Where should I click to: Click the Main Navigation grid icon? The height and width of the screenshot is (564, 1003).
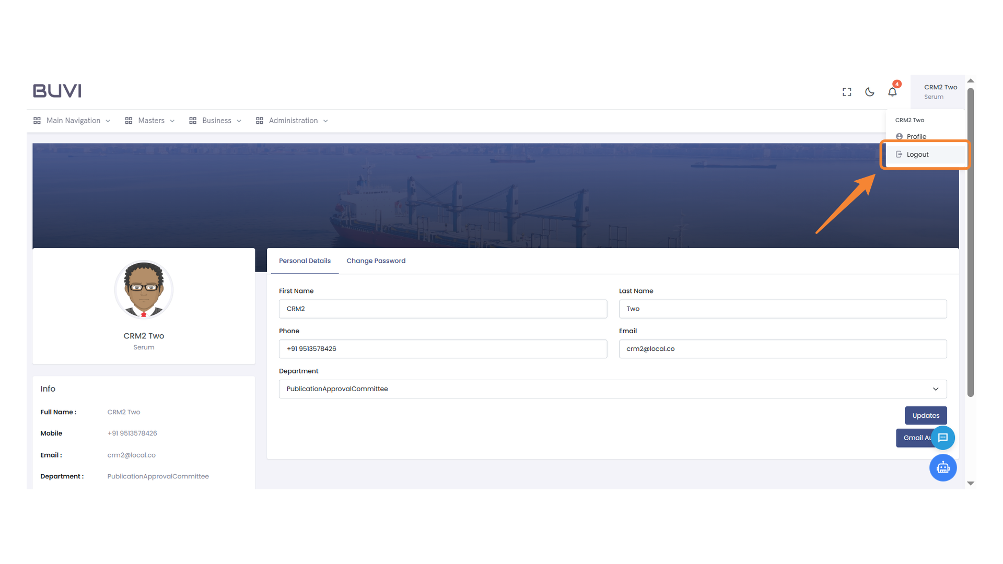click(x=37, y=121)
